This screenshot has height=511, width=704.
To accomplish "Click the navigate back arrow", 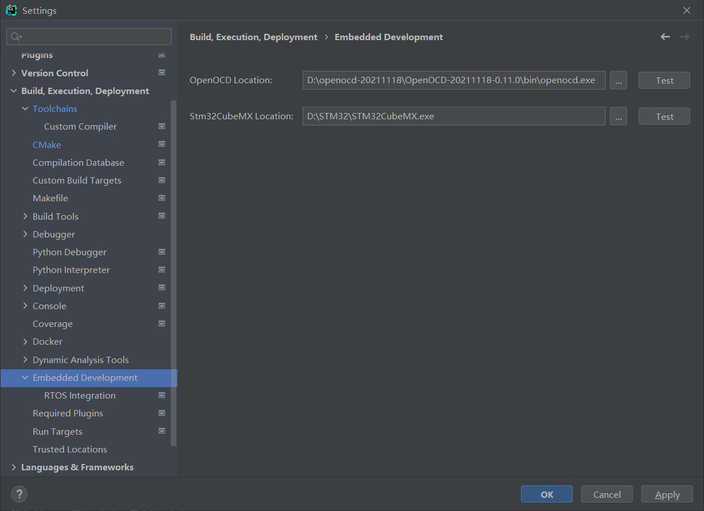I will tap(665, 37).
